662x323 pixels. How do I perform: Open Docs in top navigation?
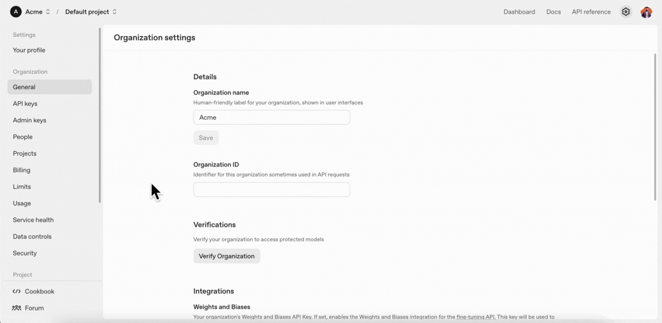coord(553,12)
